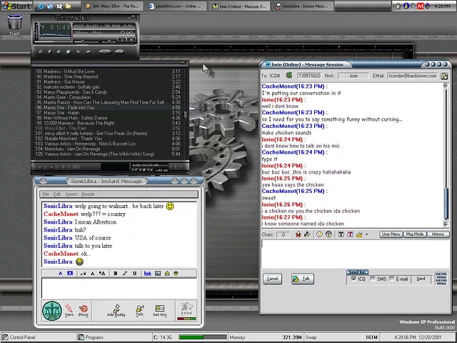The height and width of the screenshot is (343, 457).
Task: Expand the dropdown arrow next to background color icon
Action: [366, 234]
